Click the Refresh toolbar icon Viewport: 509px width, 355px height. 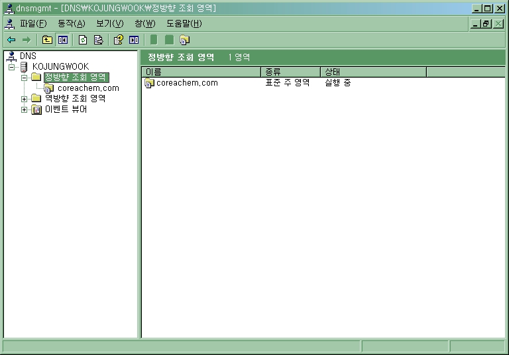pyautogui.click(x=83, y=40)
